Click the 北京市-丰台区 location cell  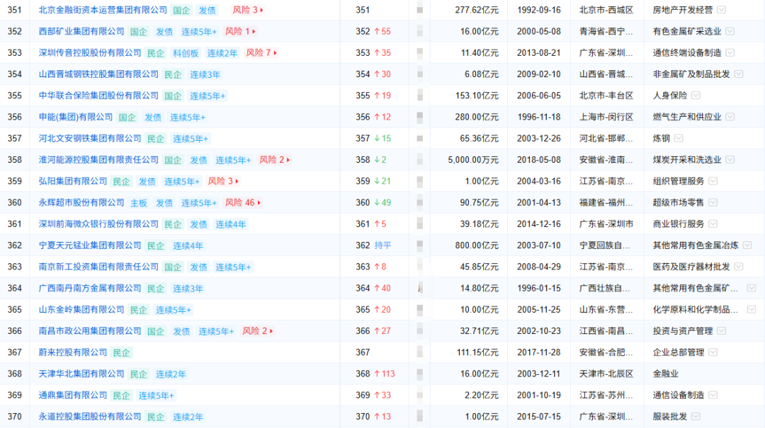tap(606, 96)
